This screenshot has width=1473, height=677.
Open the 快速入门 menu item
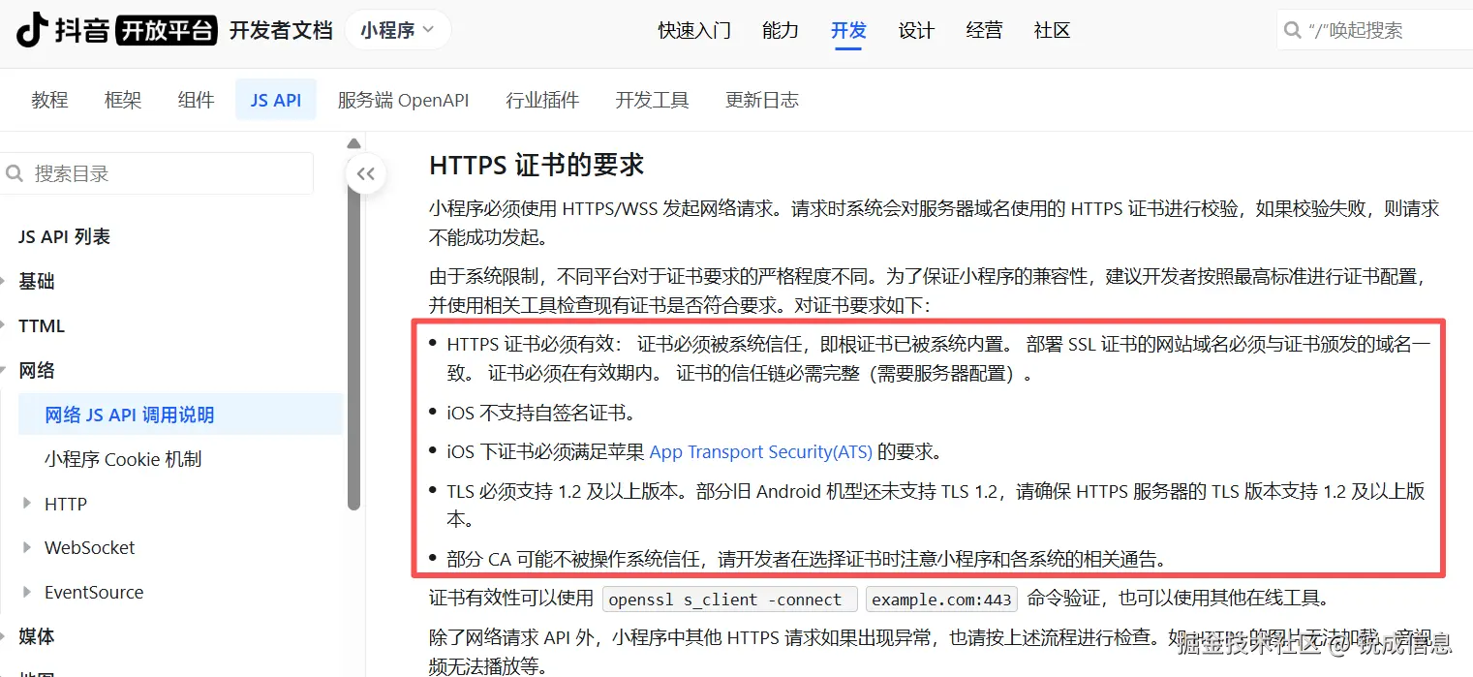click(693, 30)
